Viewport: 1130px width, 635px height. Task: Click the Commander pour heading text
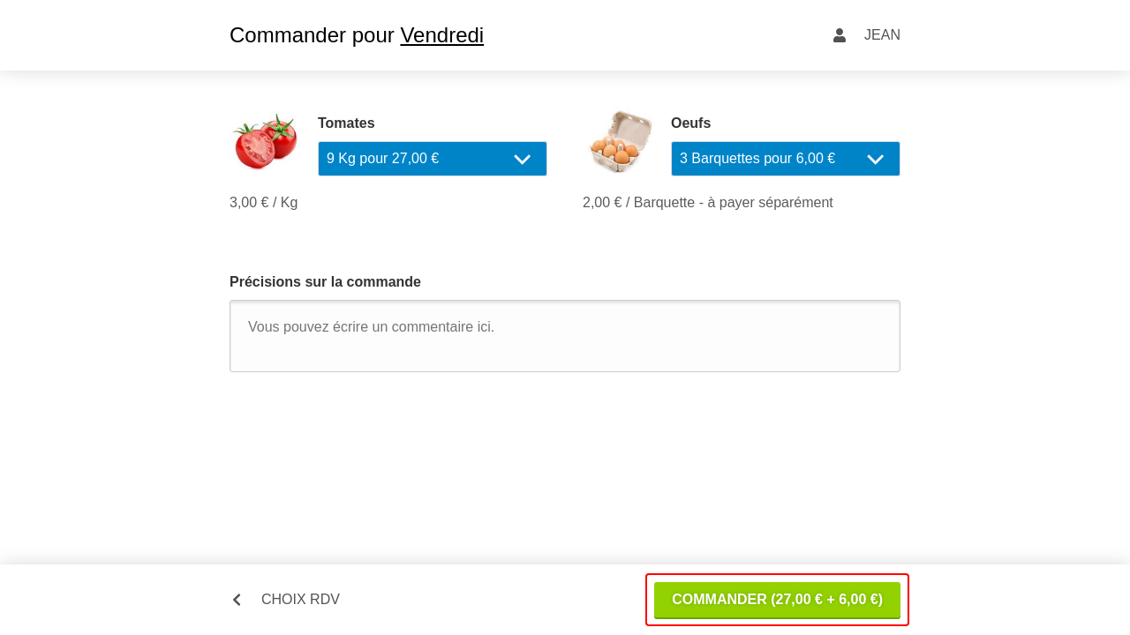(x=312, y=35)
